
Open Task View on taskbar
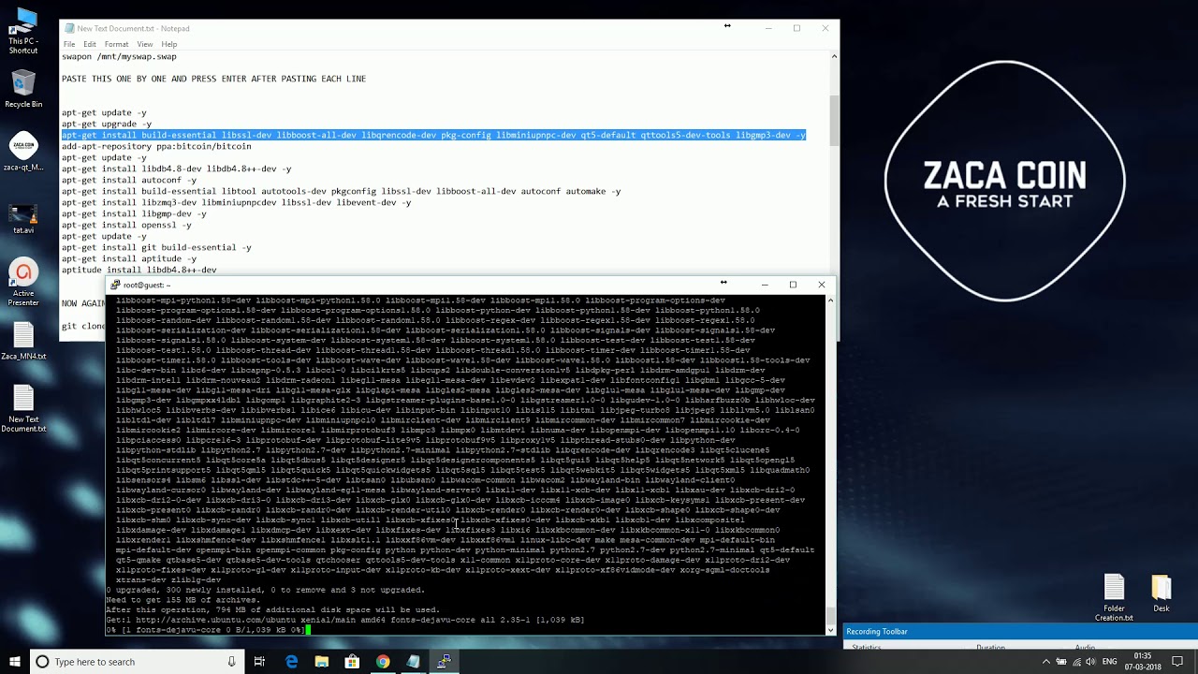point(259,662)
